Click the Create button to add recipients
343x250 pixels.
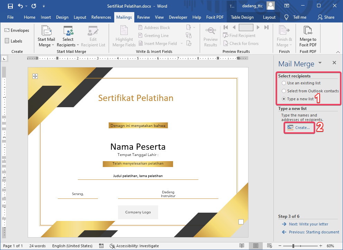(299, 128)
